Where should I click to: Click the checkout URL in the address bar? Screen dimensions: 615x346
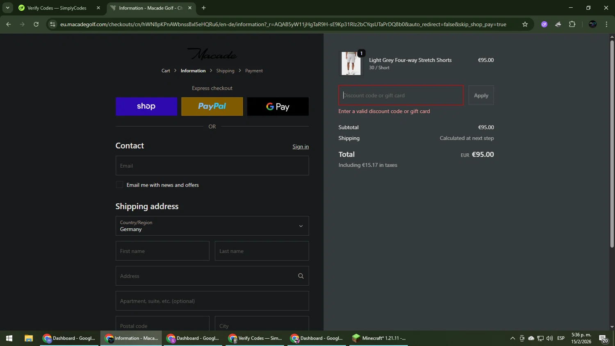coord(283,24)
